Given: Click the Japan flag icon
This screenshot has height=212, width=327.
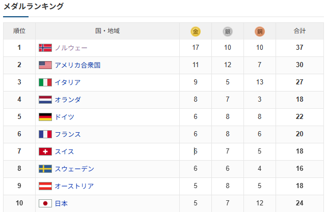Looking at the screenshot, I should click(x=45, y=203).
